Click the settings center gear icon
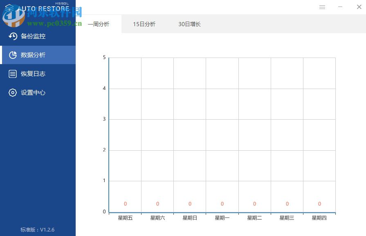This screenshot has height=236, width=366. pyautogui.click(x=13, y=93)
